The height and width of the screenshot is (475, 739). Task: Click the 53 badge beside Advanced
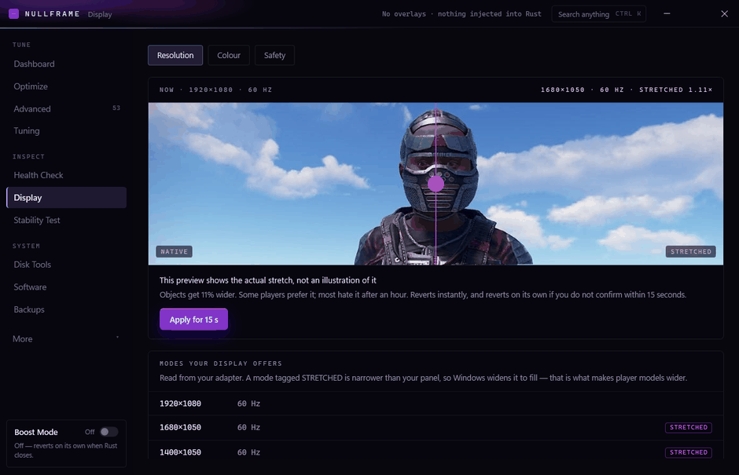116,108
